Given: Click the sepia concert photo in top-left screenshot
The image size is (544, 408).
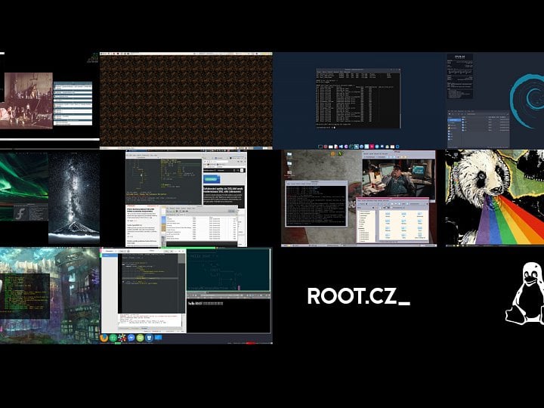Looking at the screenshot, I should [x=26, y=100].
